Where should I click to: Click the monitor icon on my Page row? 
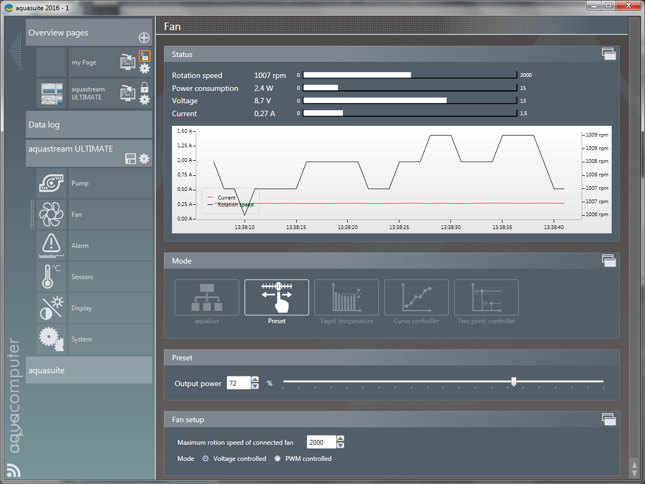point(128,62)
